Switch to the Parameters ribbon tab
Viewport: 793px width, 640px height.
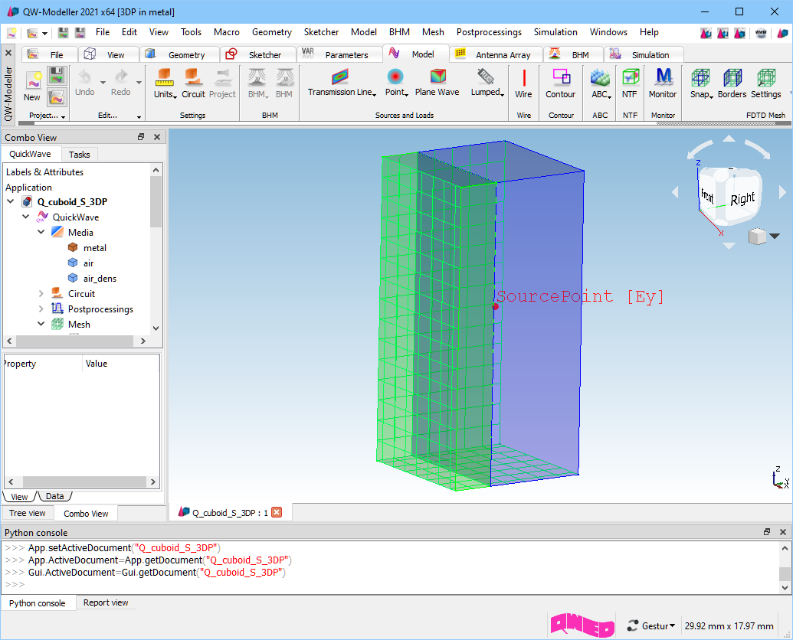point(339,54)
